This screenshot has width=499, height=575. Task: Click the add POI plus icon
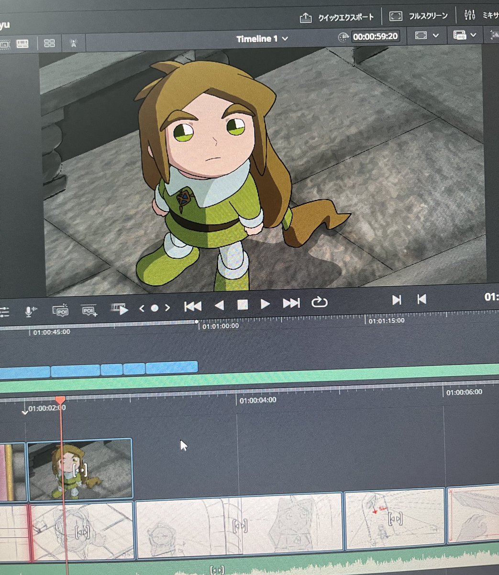click(x=89, y=310)
